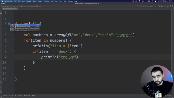The width and height of the screenshot is (174, 98).
Task: Click line number 9 in gutter
Action: tap(5, 57)
